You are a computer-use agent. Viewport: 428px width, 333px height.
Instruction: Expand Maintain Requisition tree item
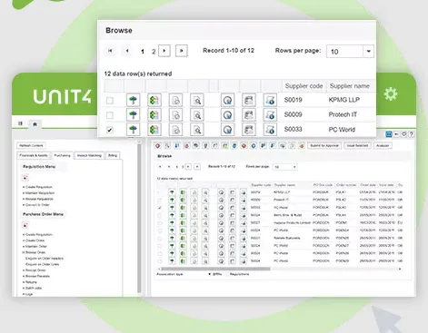pyautogui.click(x=24, y=193)
